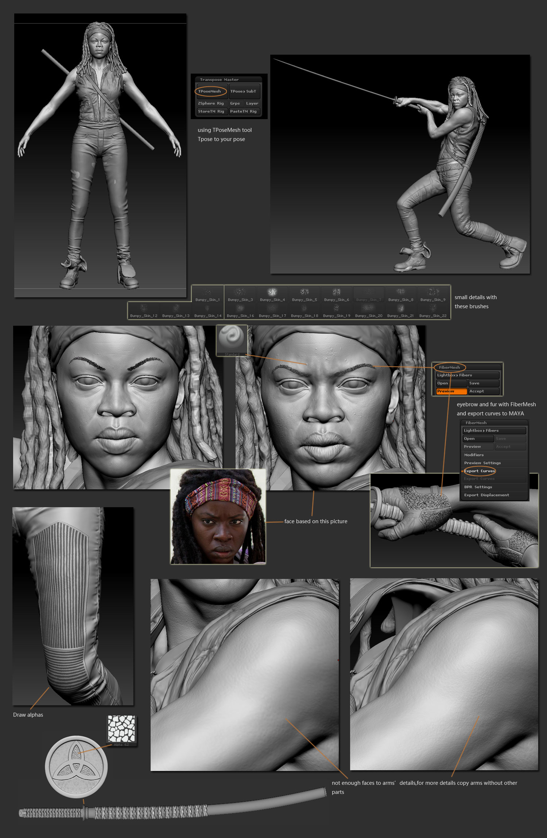Click Open in the FiberMesh panel with Modifiers
This screenshot has height=838, width=547.
(x=478, y=439)
